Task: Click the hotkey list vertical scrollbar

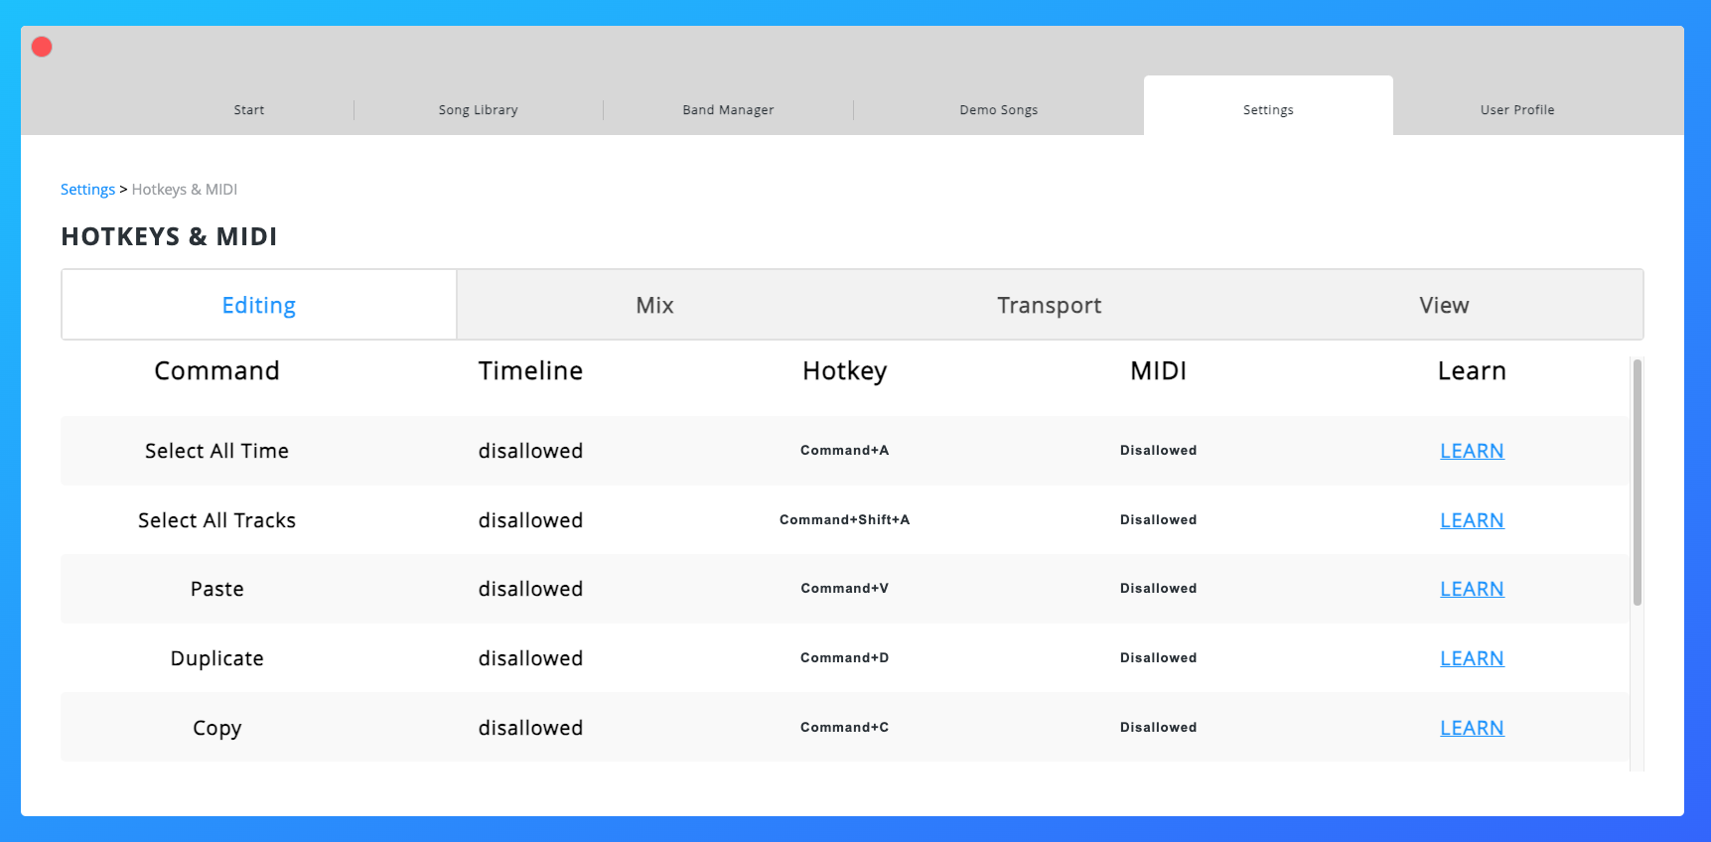Action: (1637, 484)
